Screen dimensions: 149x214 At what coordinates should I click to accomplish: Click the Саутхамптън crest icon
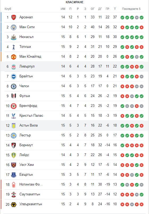click(14, 194)
